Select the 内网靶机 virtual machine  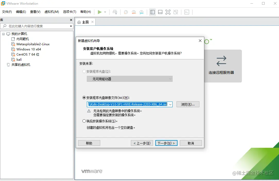pos(23,39)
